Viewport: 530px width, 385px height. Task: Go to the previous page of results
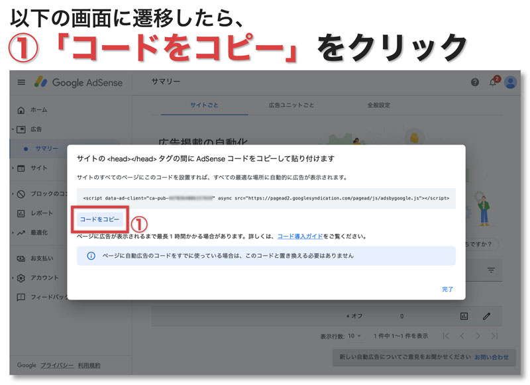tap(462, 336)
